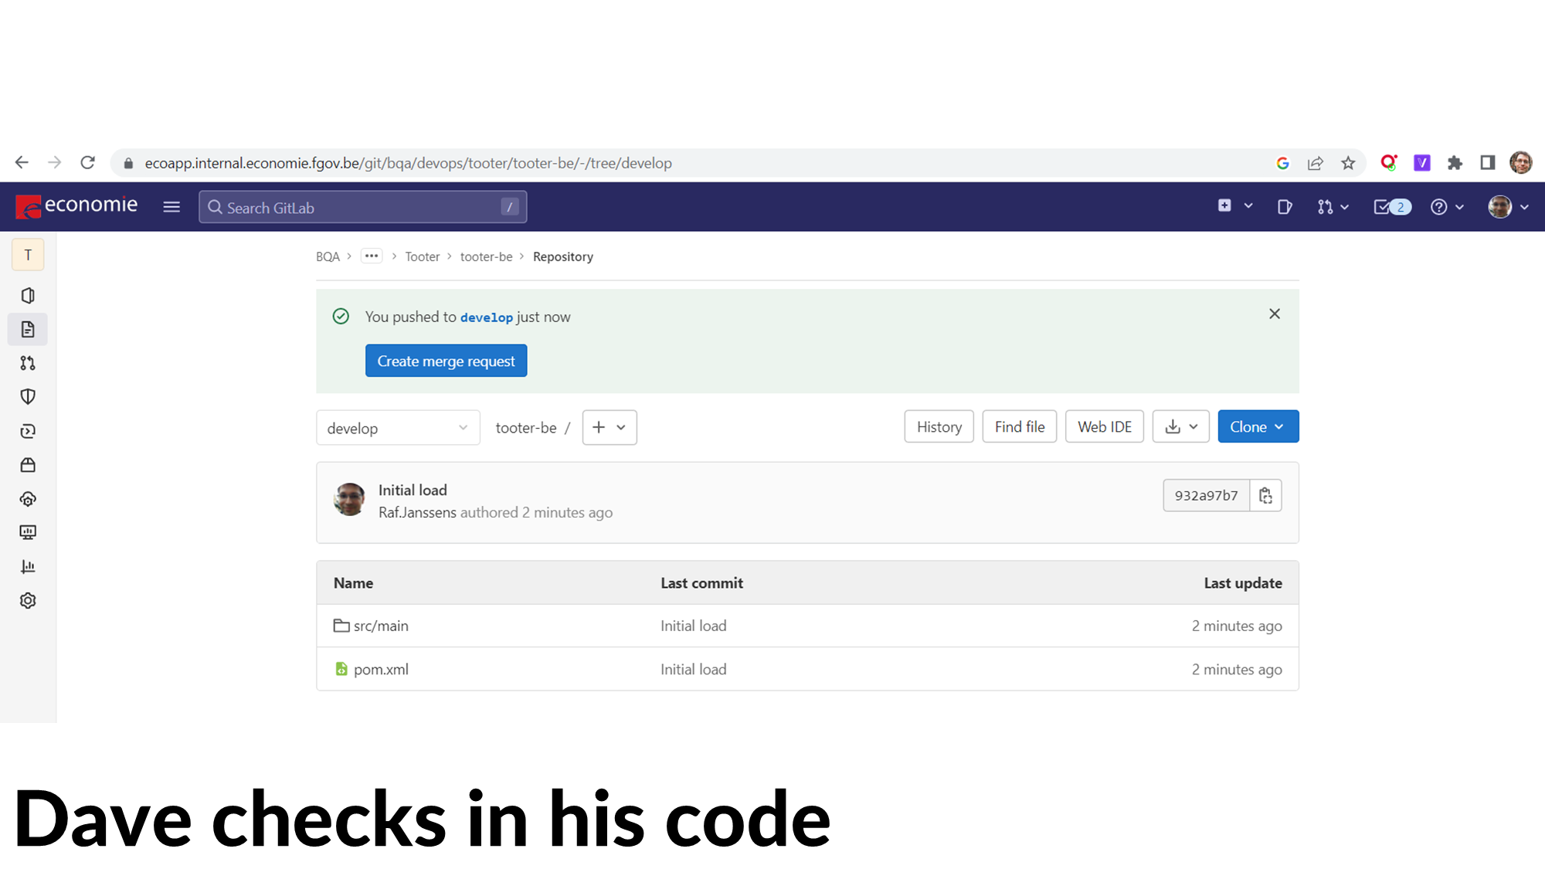Open Issues icon in top navigation bar
The image size is (1545, 869).
pos(1284,207)
